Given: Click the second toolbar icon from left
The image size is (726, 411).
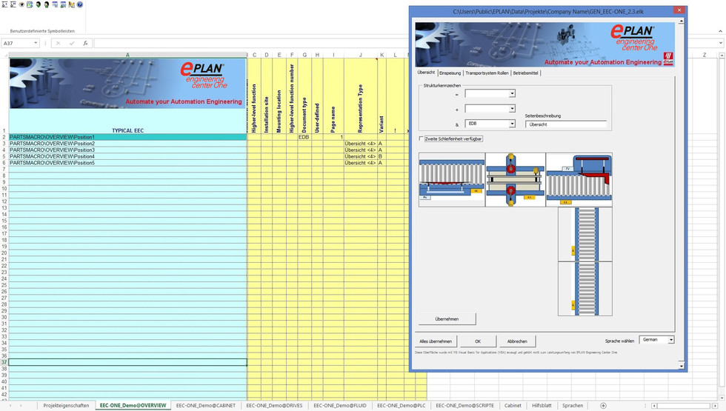Looking at the screenshot, I should (x=13, y=4).
